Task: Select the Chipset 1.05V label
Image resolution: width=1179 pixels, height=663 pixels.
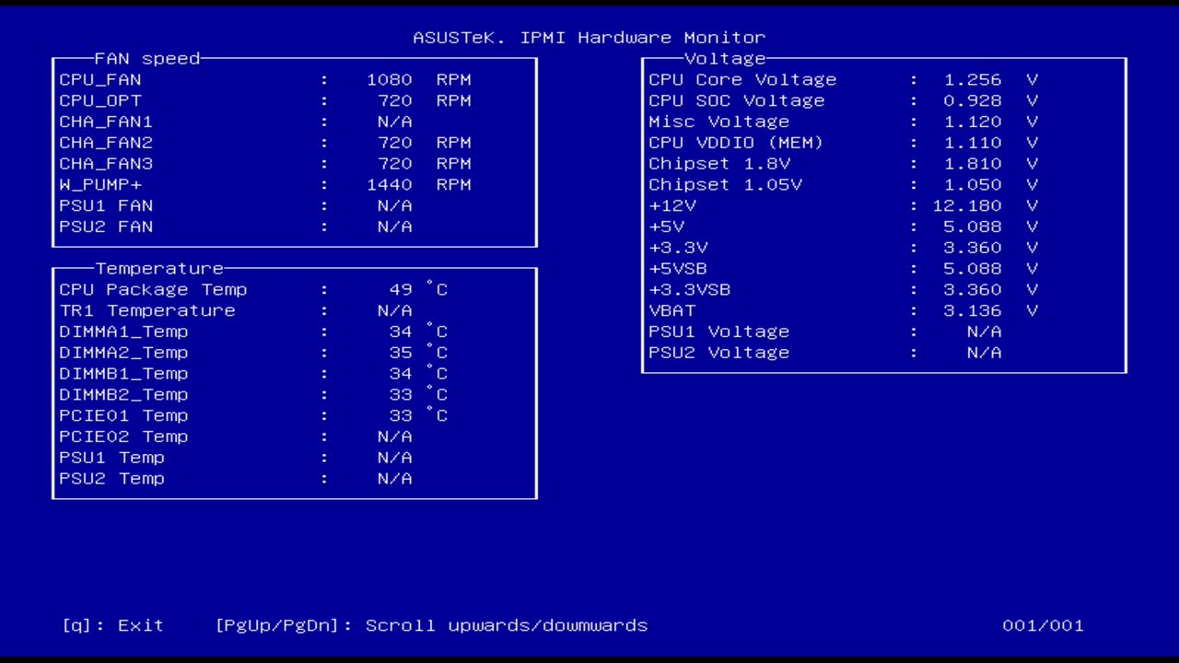Action: coord(725,186)
